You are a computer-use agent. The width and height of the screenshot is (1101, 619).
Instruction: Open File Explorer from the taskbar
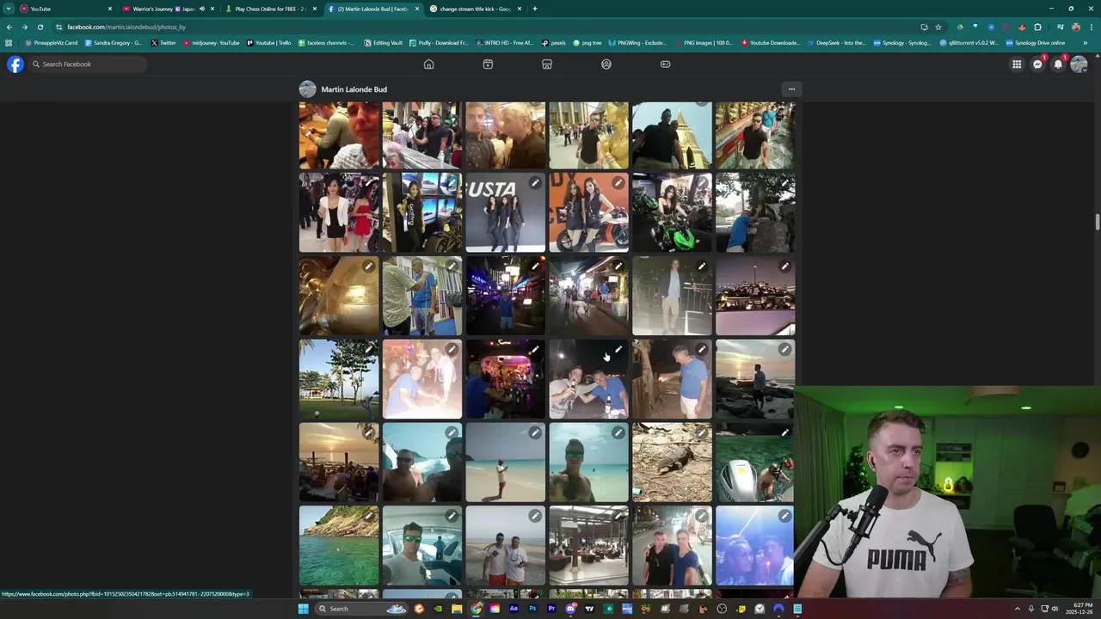(457, 609)
